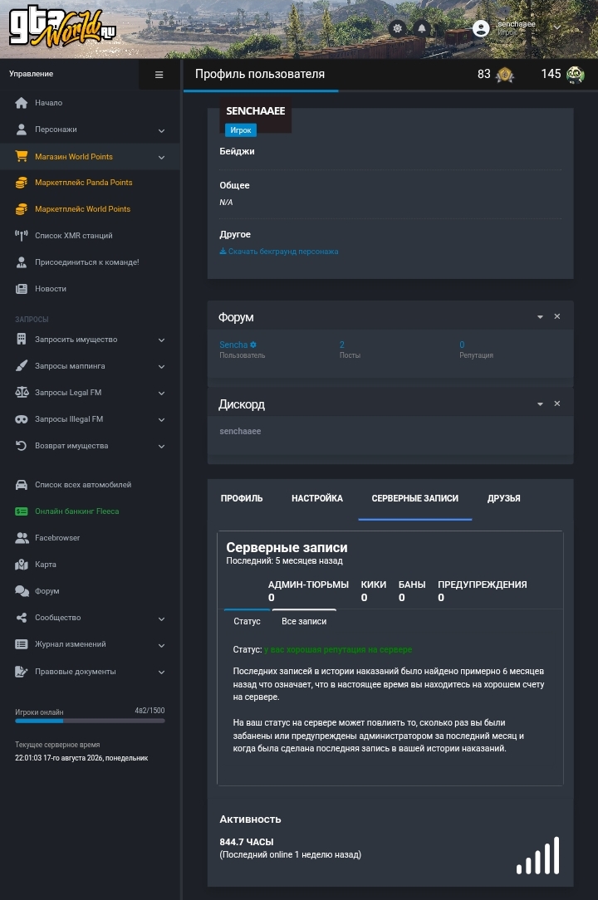Expand the Запросы маппинга chevron
Image resolution: width=598 pixels, height=900 pixels.
pyautogui.click(x=161, y=367)
